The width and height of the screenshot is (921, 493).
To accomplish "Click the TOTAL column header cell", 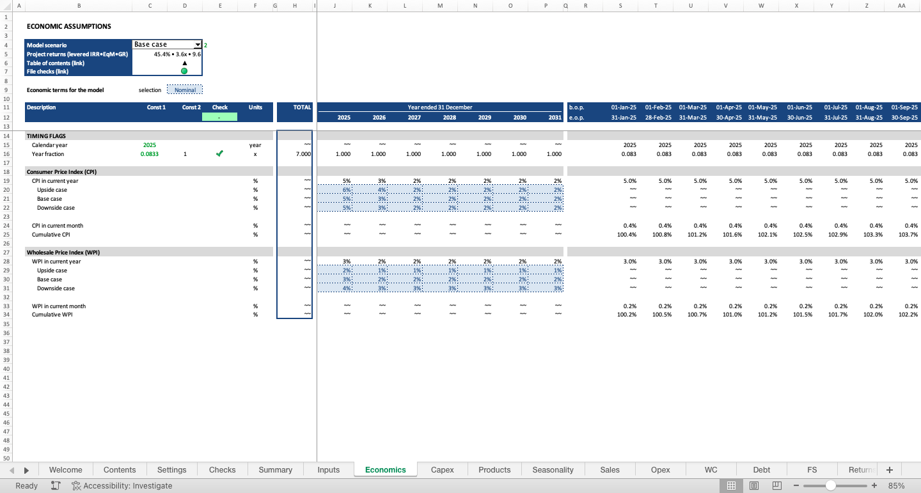I will pyautogui.click(x=295, y=107).
